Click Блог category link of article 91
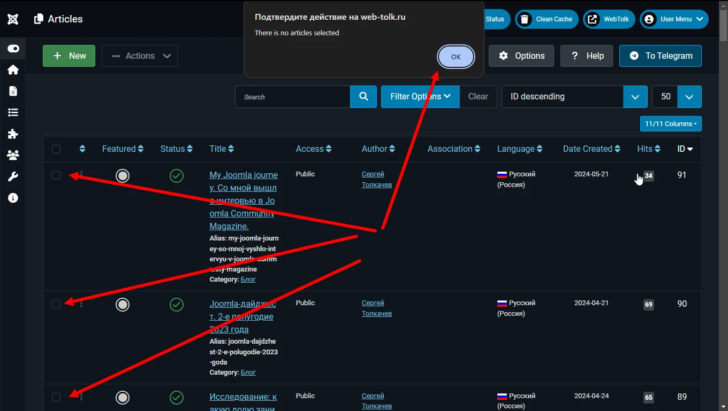Screen dimensions: 728x411 click(x=248, y=280)
